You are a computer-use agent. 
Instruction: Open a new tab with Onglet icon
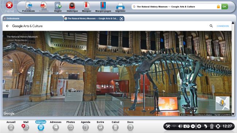[x=58, y=5]
